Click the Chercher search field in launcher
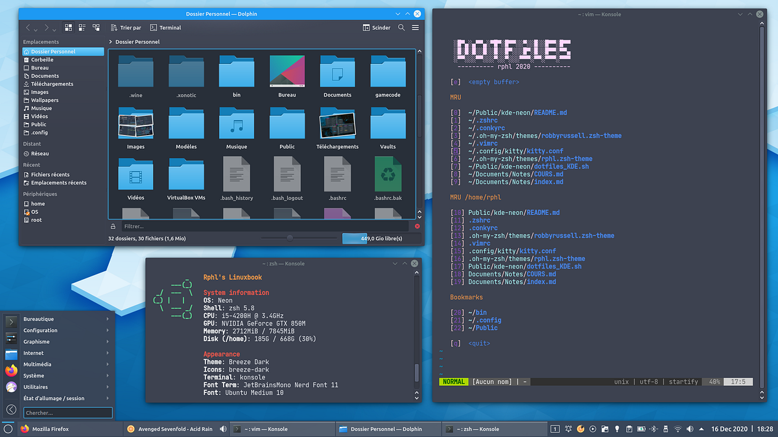Image resolution: width=778 pixels, height=437 pixels. [x=68, y=412]
